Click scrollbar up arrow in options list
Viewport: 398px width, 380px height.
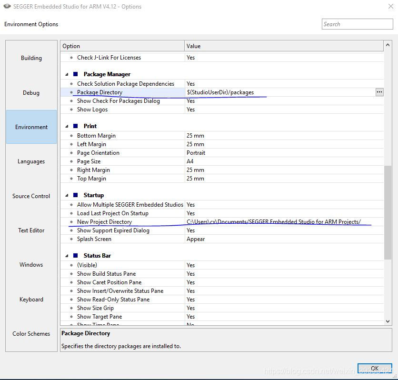(388, 45)
